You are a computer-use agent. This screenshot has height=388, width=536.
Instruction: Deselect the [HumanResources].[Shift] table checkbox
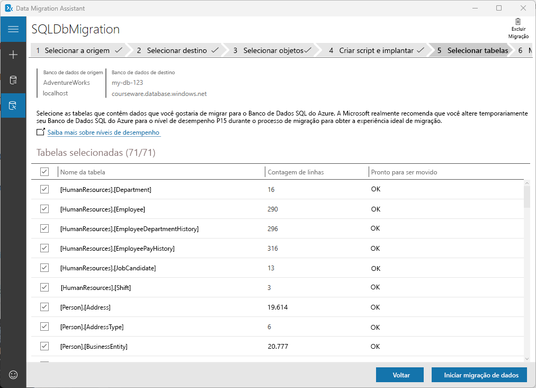coord(44,287)
